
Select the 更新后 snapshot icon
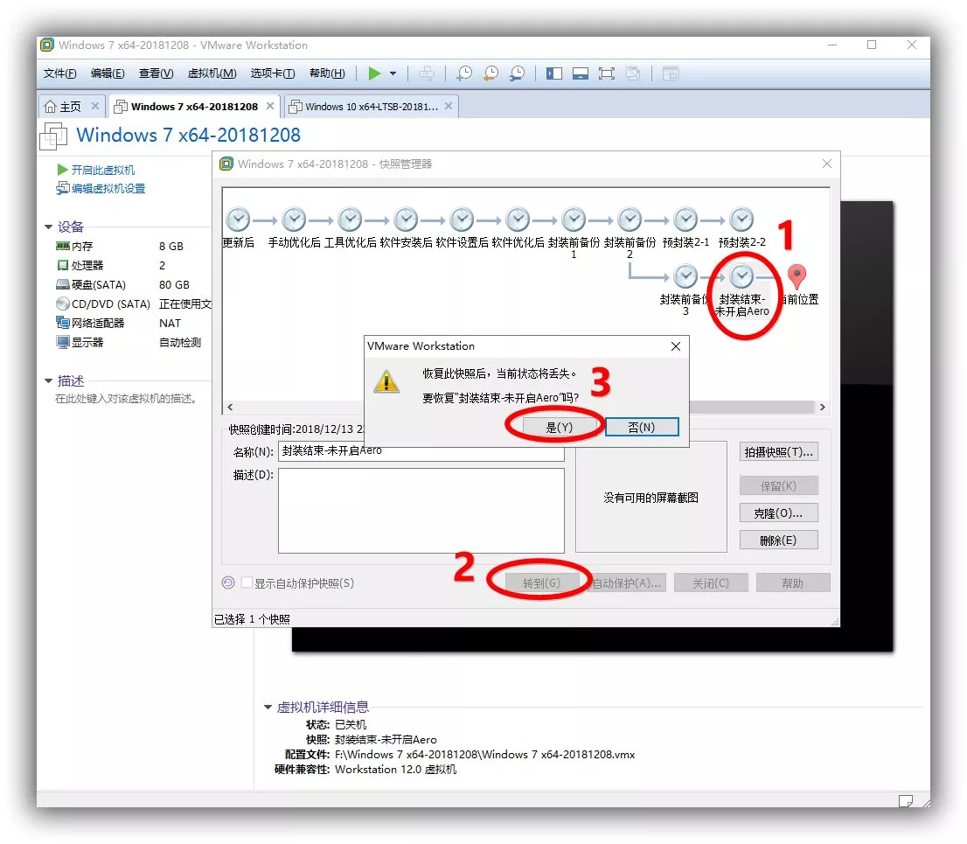pos(238,220)
